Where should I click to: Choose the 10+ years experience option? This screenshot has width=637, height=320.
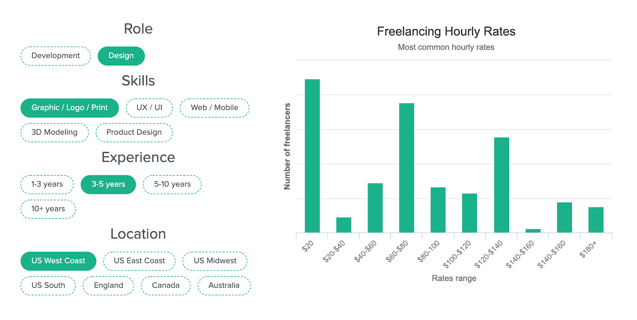48,209
